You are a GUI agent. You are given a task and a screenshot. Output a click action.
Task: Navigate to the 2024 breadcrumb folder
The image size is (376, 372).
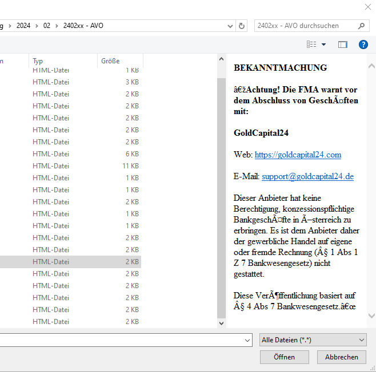coord(23,26)
